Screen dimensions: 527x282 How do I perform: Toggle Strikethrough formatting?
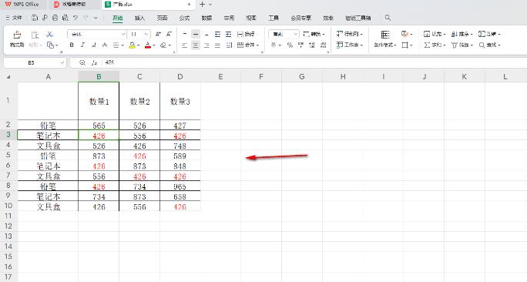tap(105, 45)
